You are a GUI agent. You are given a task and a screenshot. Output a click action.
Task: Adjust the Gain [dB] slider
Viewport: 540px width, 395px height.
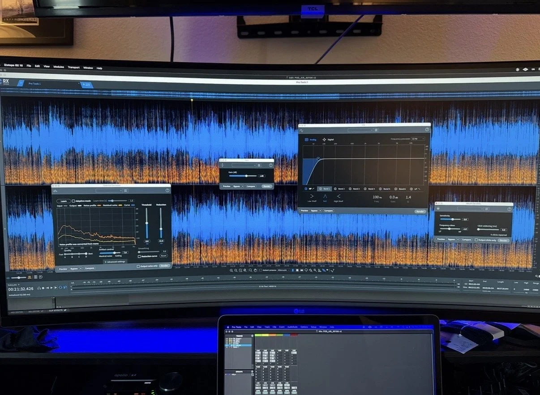tap(243, 176)
